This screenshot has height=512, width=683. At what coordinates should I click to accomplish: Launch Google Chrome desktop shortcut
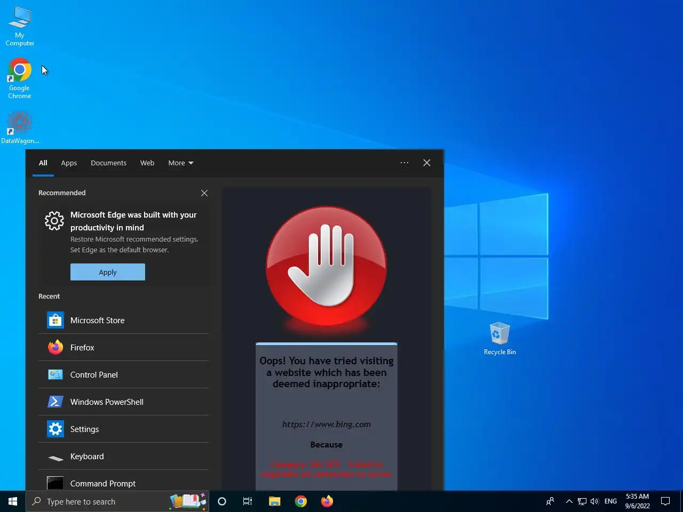click(20, 78)
